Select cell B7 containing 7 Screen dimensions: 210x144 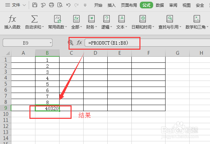tap(47, 96)
